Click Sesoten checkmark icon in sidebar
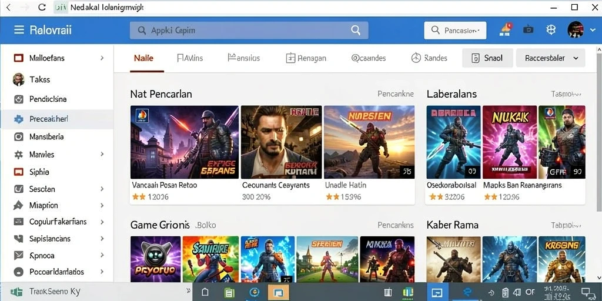 coord(18,189)
